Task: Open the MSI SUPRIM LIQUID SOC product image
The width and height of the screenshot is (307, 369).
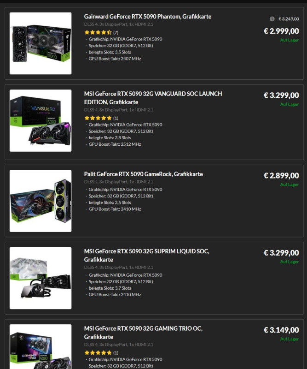Action: tap(41, 278)
